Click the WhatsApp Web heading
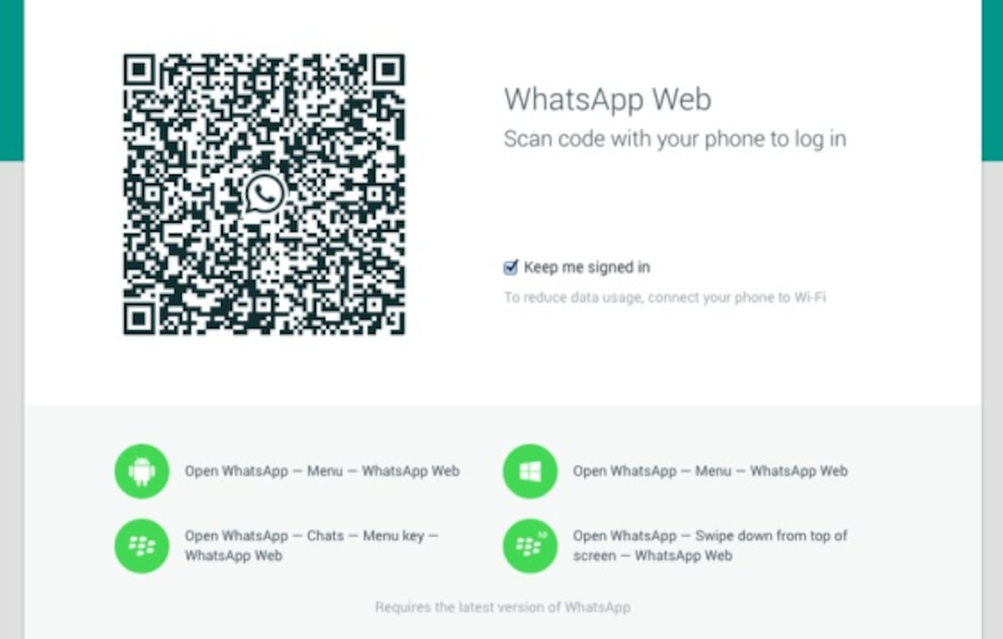Viewport: 1003px width, 639px height. 608,99
